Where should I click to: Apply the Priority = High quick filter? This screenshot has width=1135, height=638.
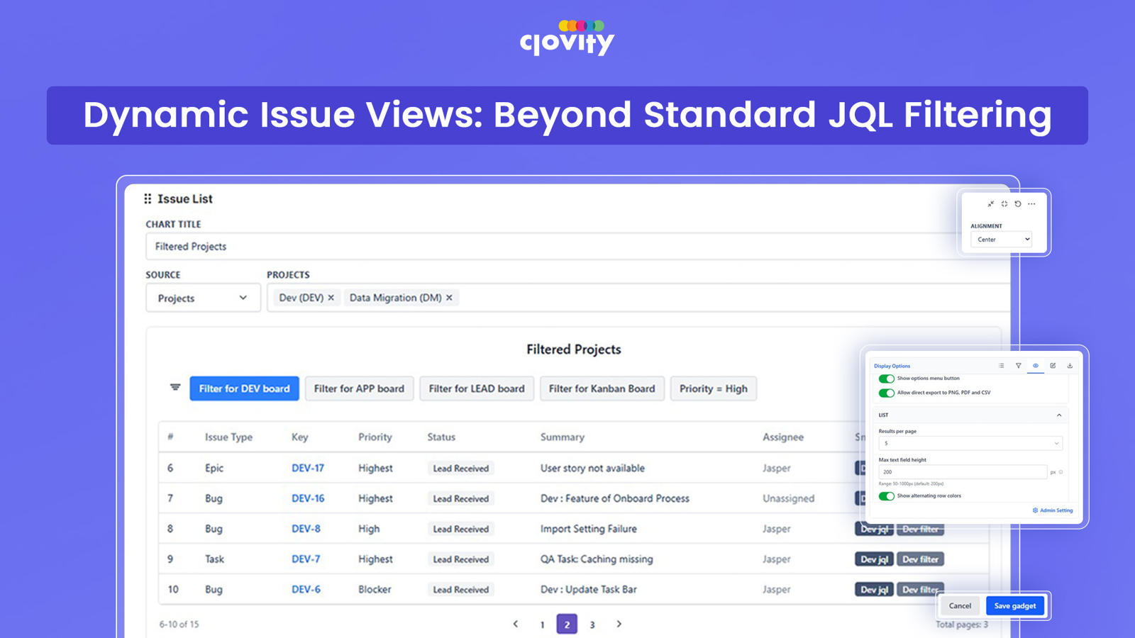[714, 388]
